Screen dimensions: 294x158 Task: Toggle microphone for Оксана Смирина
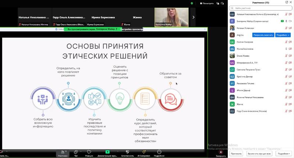tap(286, 42)
